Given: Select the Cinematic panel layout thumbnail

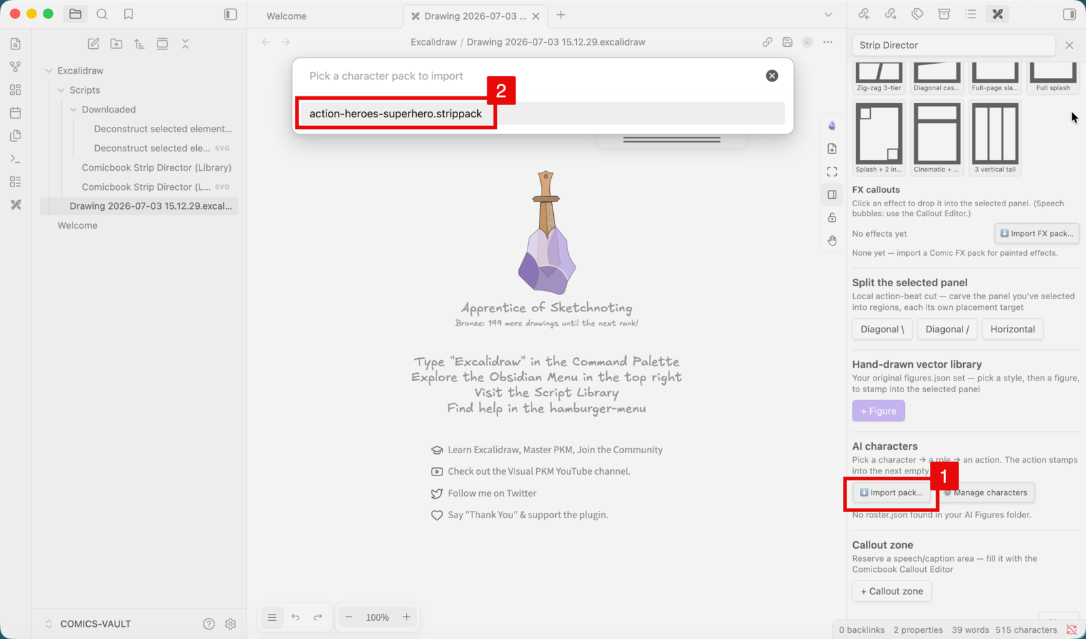Looking at the screenshot, I should [937, 138].
